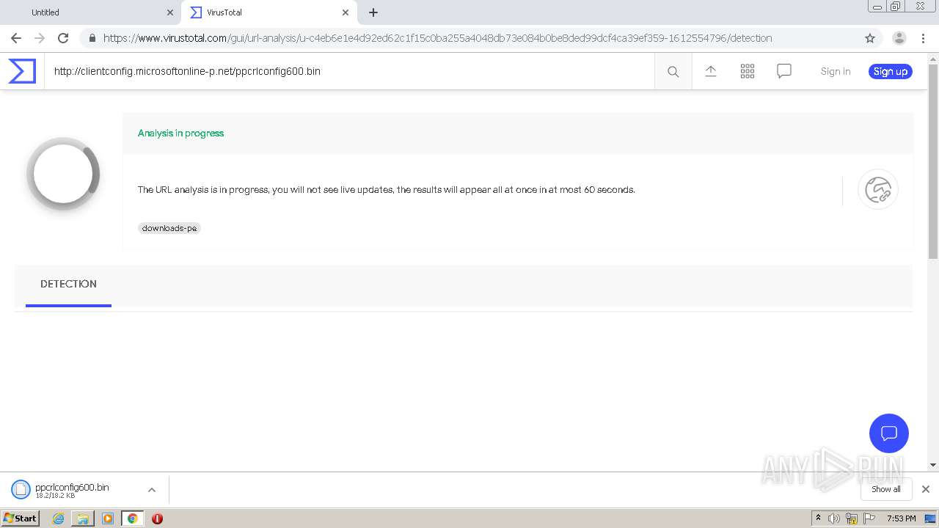Click show desktop button
This screenshot has width=939, height=528.
click(x=930, y=518)
